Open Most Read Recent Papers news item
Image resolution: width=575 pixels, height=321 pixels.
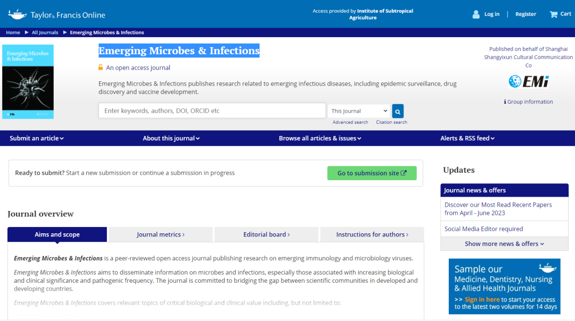pyautogui.click(x=498, y=209)
